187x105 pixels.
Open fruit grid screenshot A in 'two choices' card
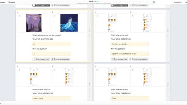pyautogui.click(x=112, y=23)
